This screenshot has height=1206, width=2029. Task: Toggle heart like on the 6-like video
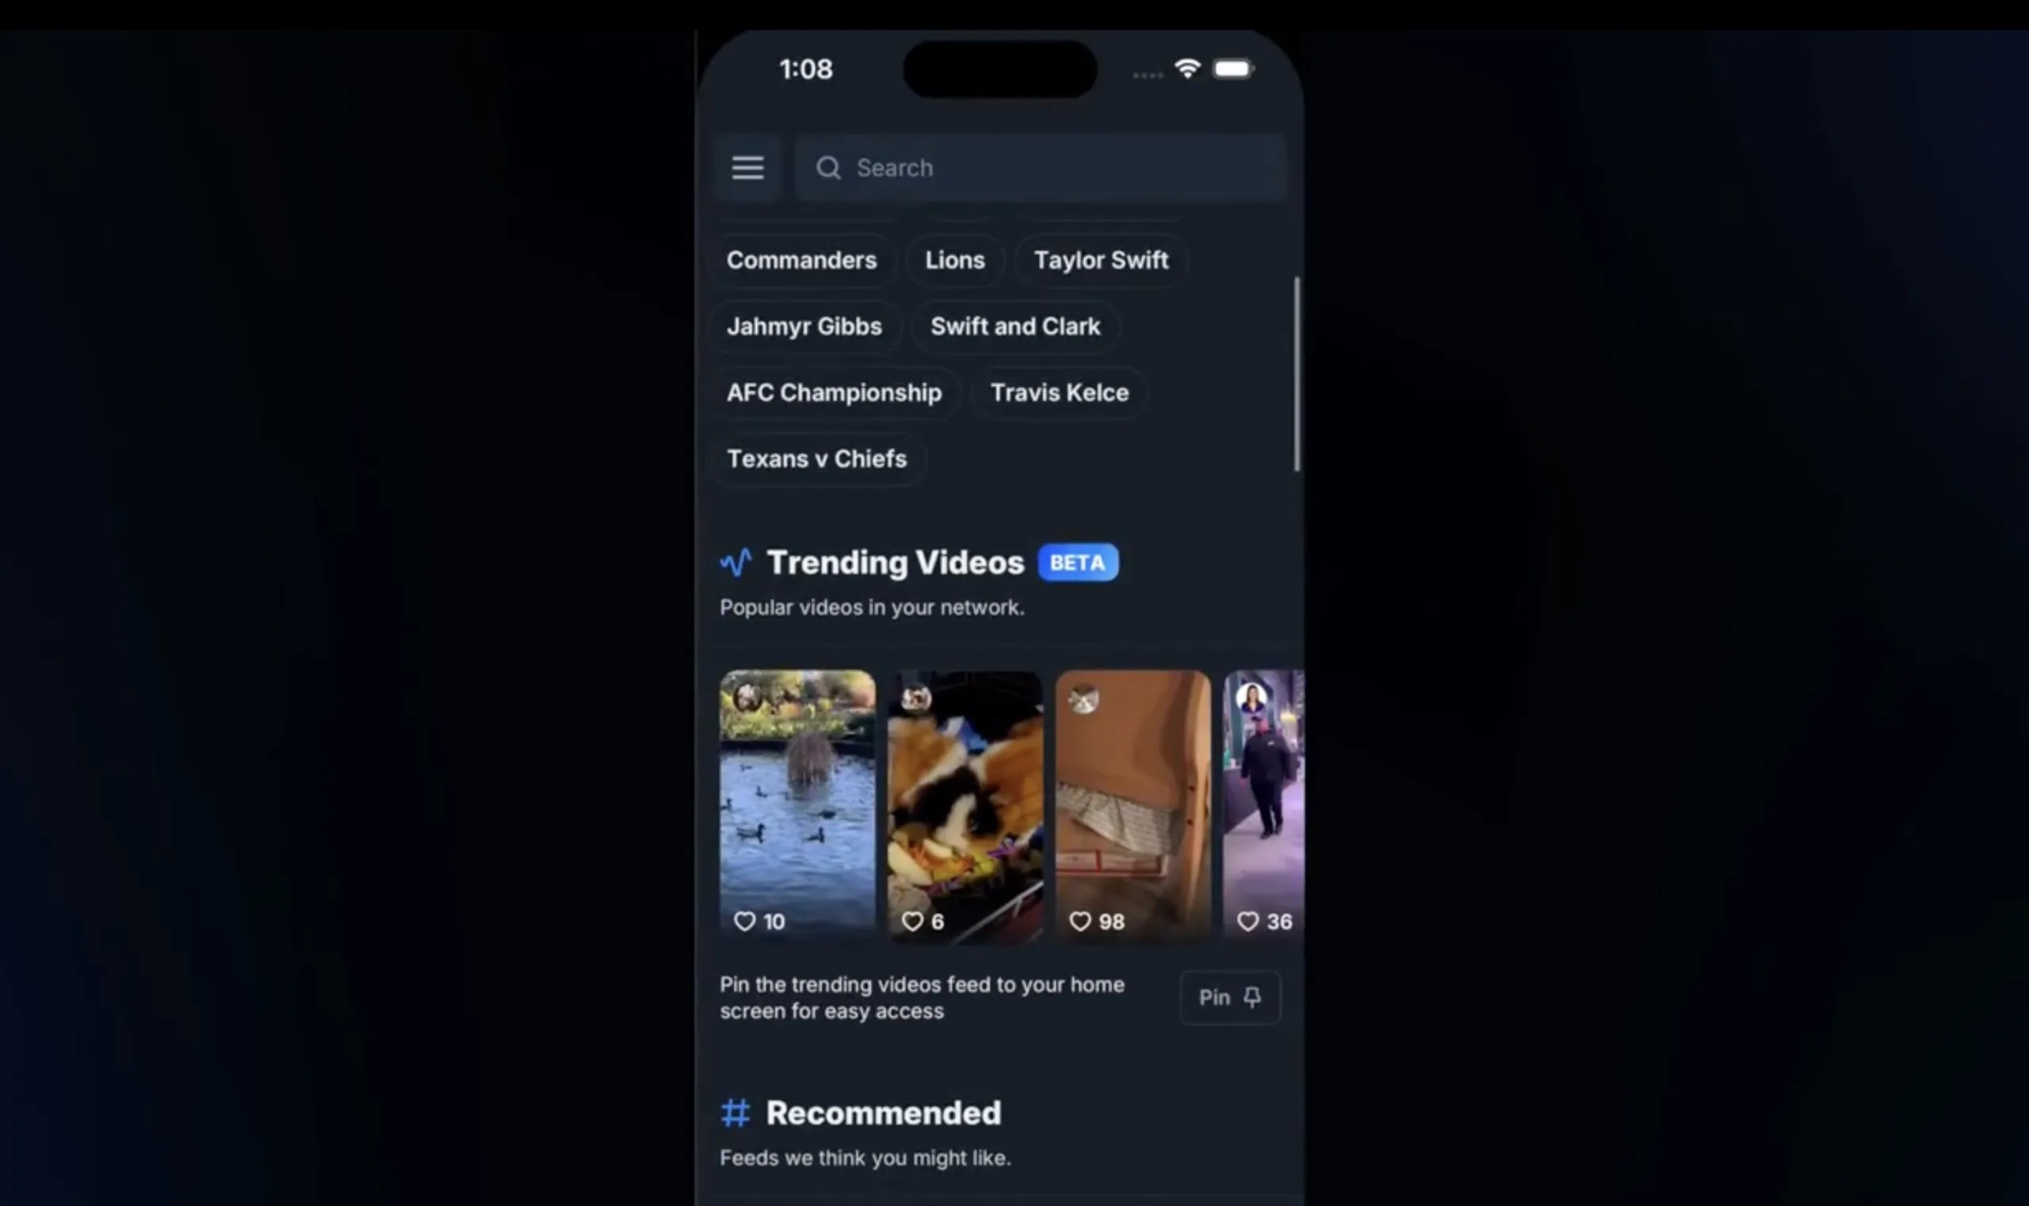913,920
